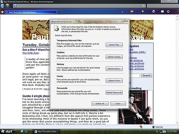Image resolution: width=179 pixels, height=134 pixels.
Task: Click the Temporary Internet Files heading
Action: pyautogui.click(x=69, y=40)
